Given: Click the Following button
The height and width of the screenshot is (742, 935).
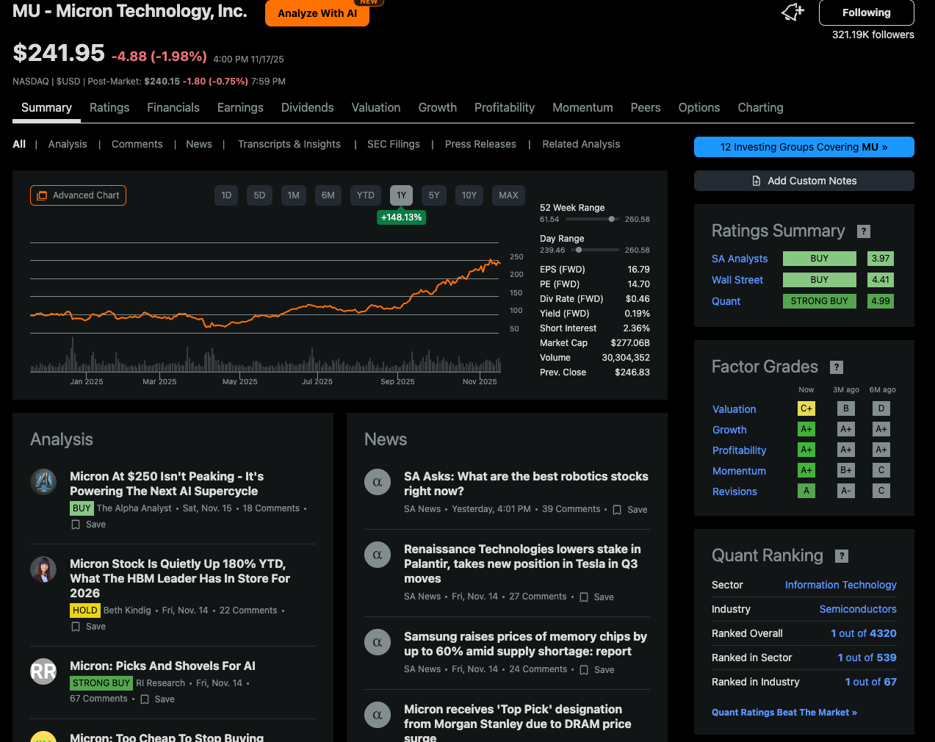Looking at the screenshot, I should 867,12.
